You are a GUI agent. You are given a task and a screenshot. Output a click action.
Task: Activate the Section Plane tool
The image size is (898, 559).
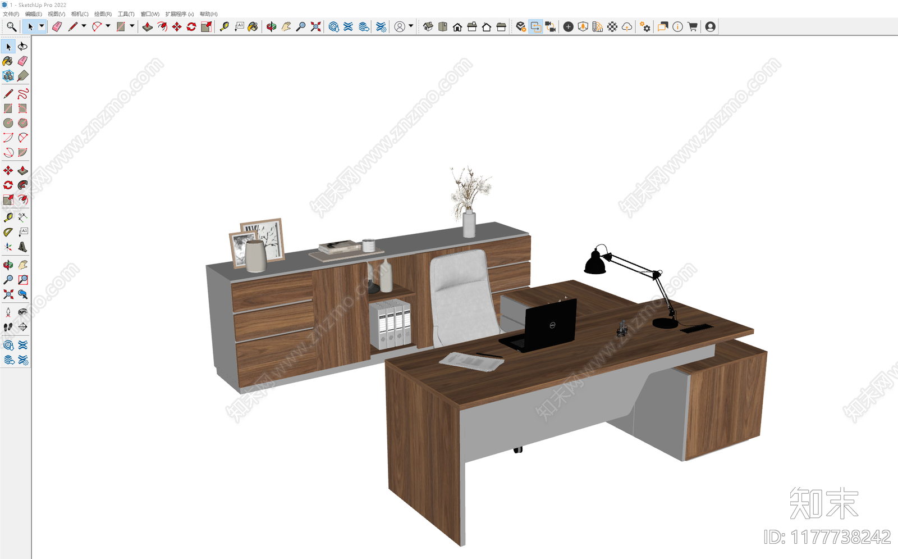coord(23,326)
